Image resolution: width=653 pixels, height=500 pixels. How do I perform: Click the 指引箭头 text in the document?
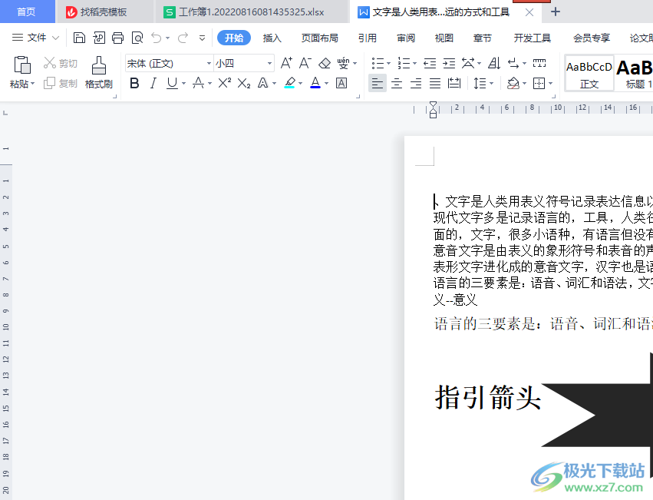488,397
